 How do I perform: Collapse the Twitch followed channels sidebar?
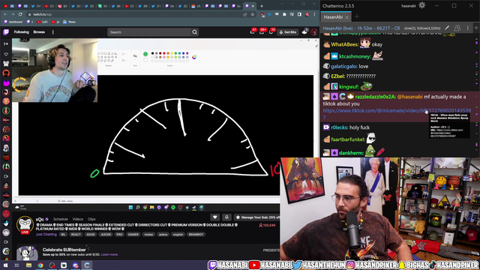[x=6, y=43]
